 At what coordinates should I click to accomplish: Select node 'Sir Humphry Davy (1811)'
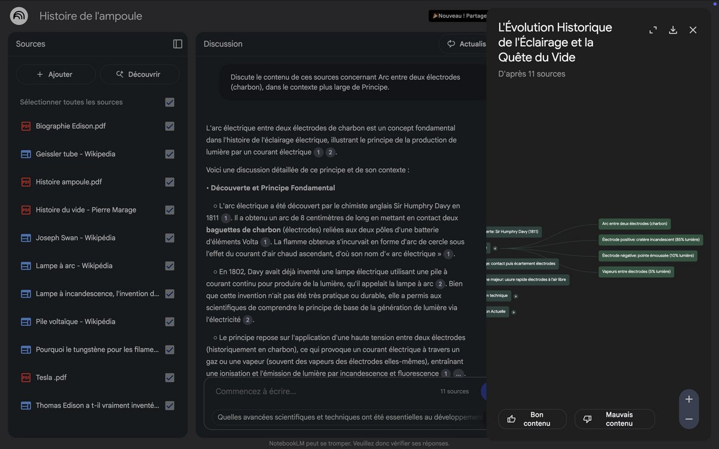click(x=514, y=232)
